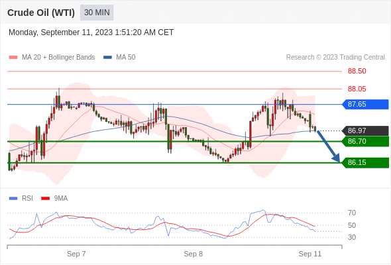Screen dimensions: 391x265
Task: Toggle the RSI legend entry
Action: 21,199
